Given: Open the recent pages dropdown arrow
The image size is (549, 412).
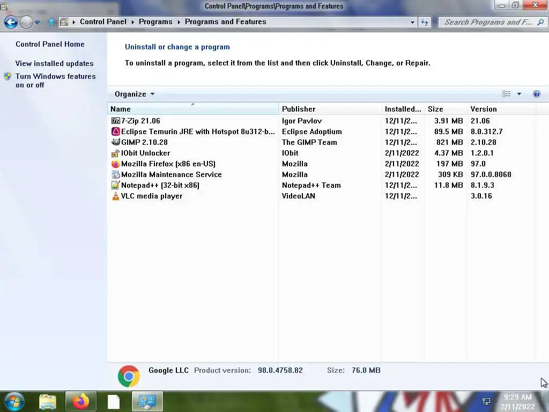Looking at the screenshot, I should click(38, 23).
